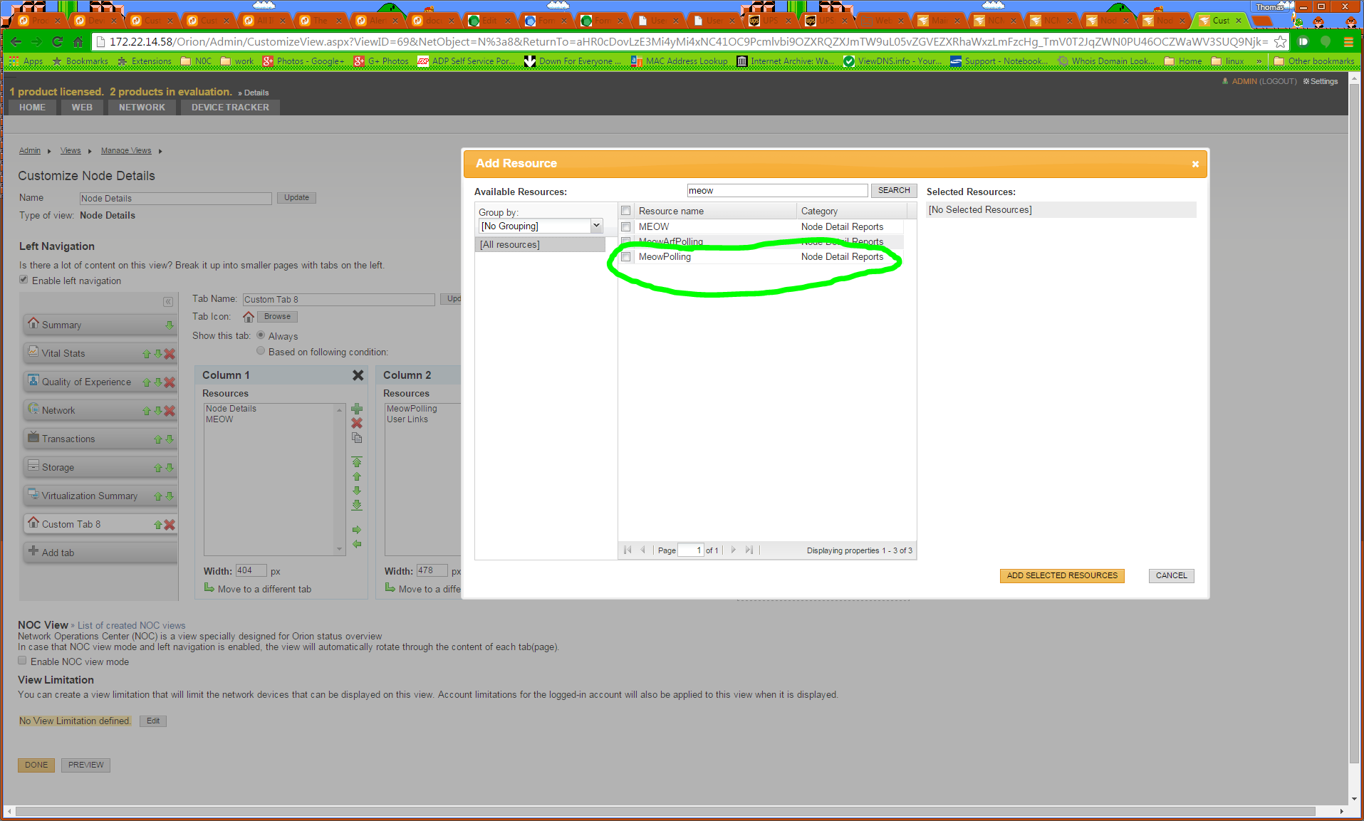Bookmark this page with the star
Screen dimensions: 1364x821
1280,42
